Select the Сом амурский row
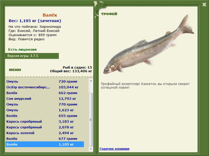The width and height of the screenshot is (209, 156). tap(45, 98)
